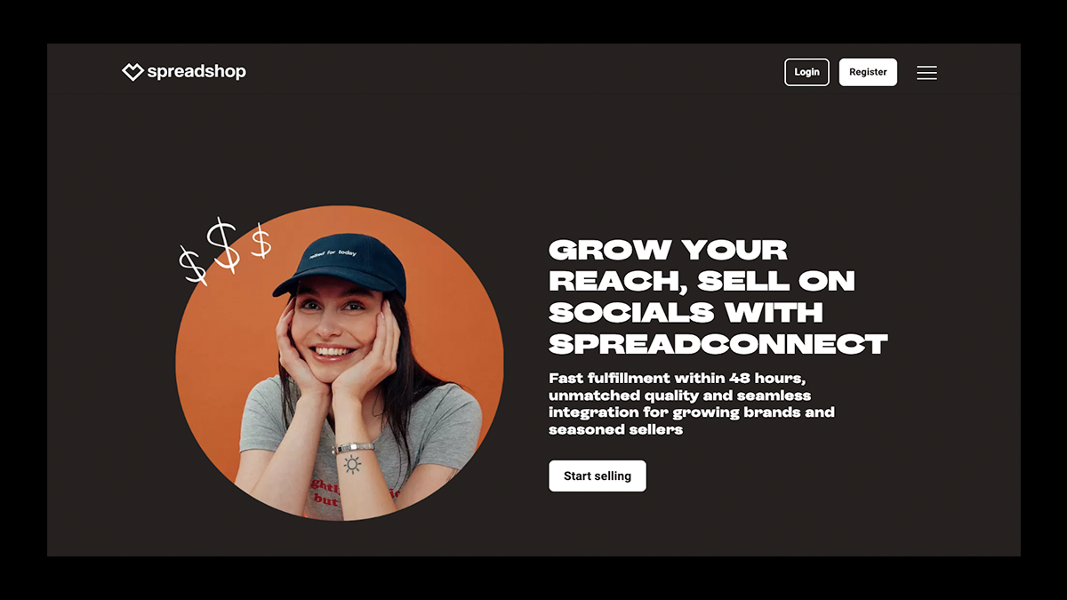Click the small rightmost dollar sign doodle

coord(261,240)
